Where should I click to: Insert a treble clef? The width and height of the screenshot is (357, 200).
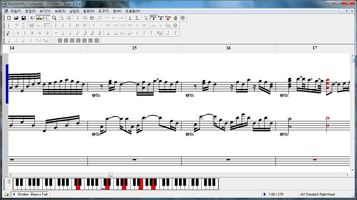point(9,25)
